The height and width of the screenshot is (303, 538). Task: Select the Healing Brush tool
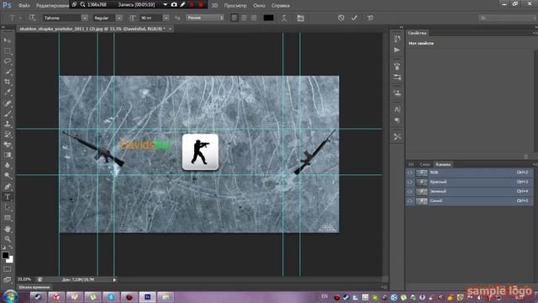click(x=8, y=103)
